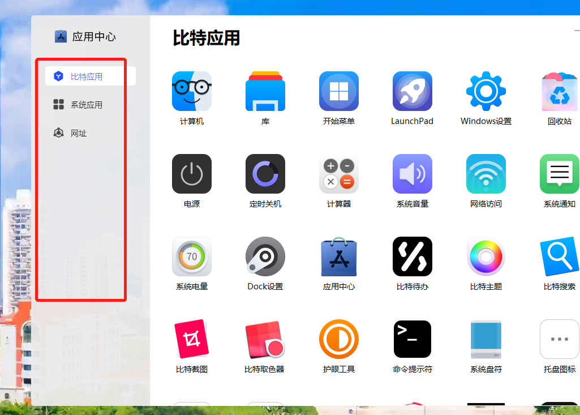Open the 命令提示符 terminal icon
Viewport: 580px width, 415px height.
(x=413, y=339)
